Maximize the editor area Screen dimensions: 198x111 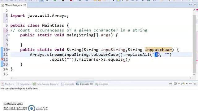point(195,5)
